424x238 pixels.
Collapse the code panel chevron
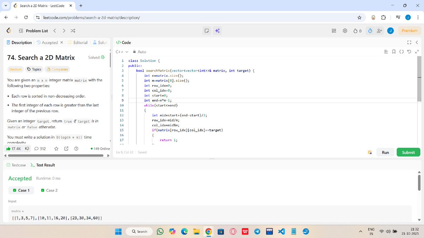[x=417, y=42]
